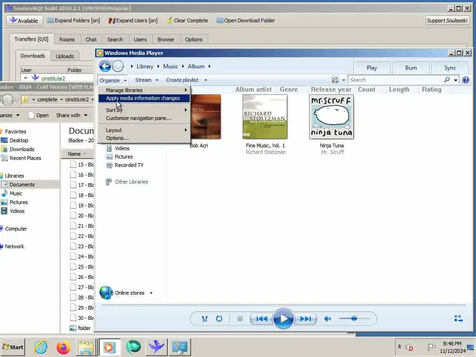Screen dimensions: 476x357
Task: Click the Stop button in player controls
Action: [240, 319]
